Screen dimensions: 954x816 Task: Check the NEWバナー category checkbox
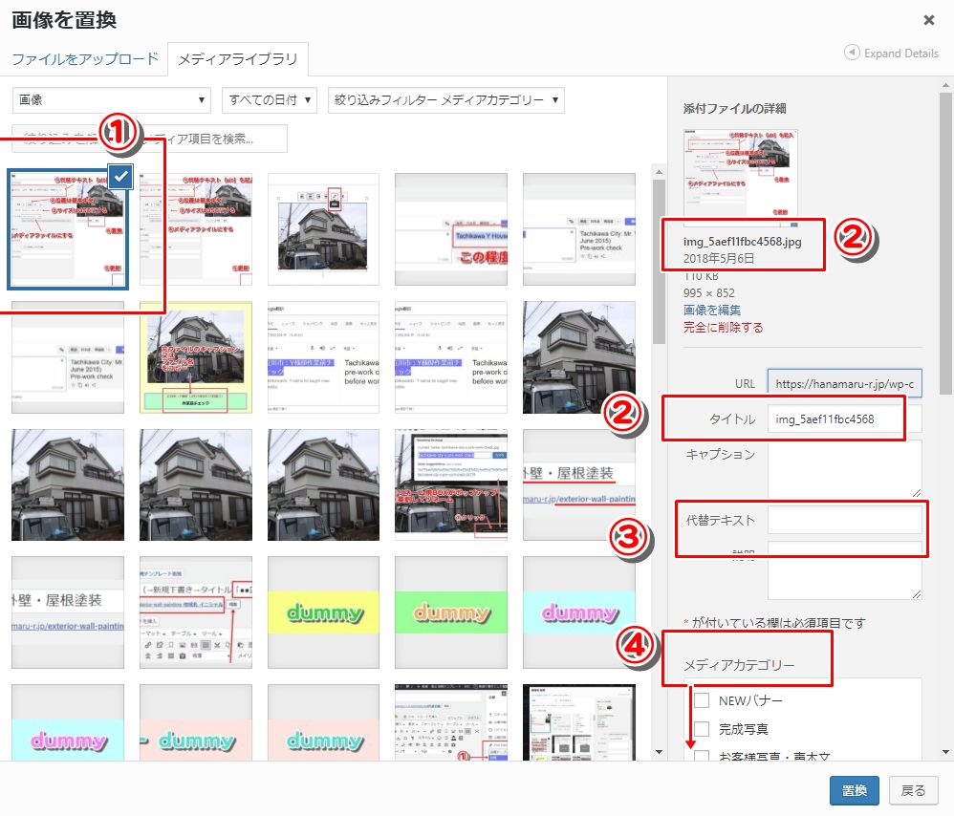click(702, 700)
